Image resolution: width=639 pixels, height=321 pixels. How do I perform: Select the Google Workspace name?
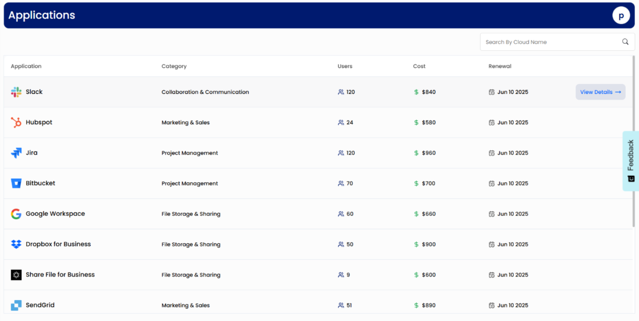[x=55, y=214]
